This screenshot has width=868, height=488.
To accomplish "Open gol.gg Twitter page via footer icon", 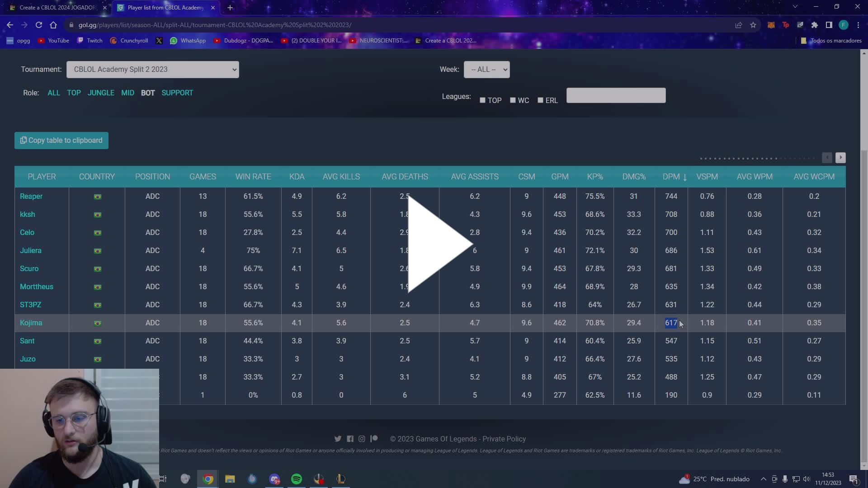I will [x=338, y=439].
